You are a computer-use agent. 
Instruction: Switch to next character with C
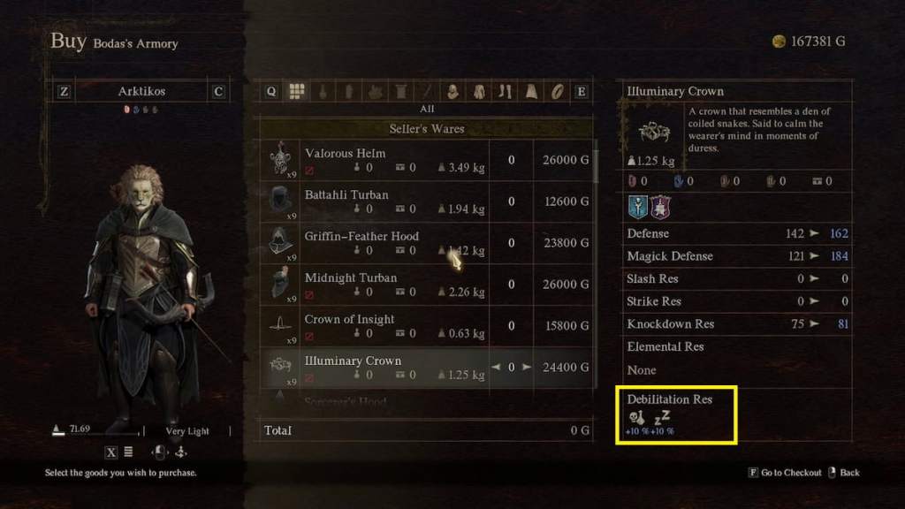click(218, 91)
